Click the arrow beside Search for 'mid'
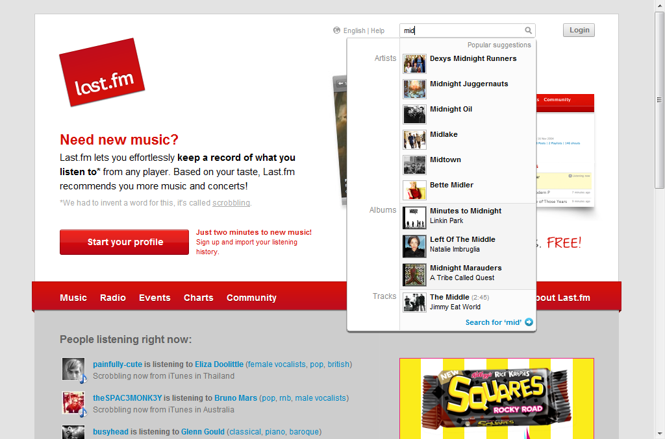665x439 pixels. 529,322
